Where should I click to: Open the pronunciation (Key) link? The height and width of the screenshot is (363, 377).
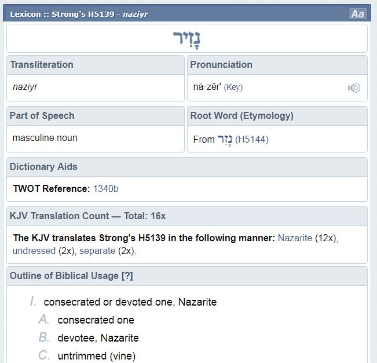233,87
